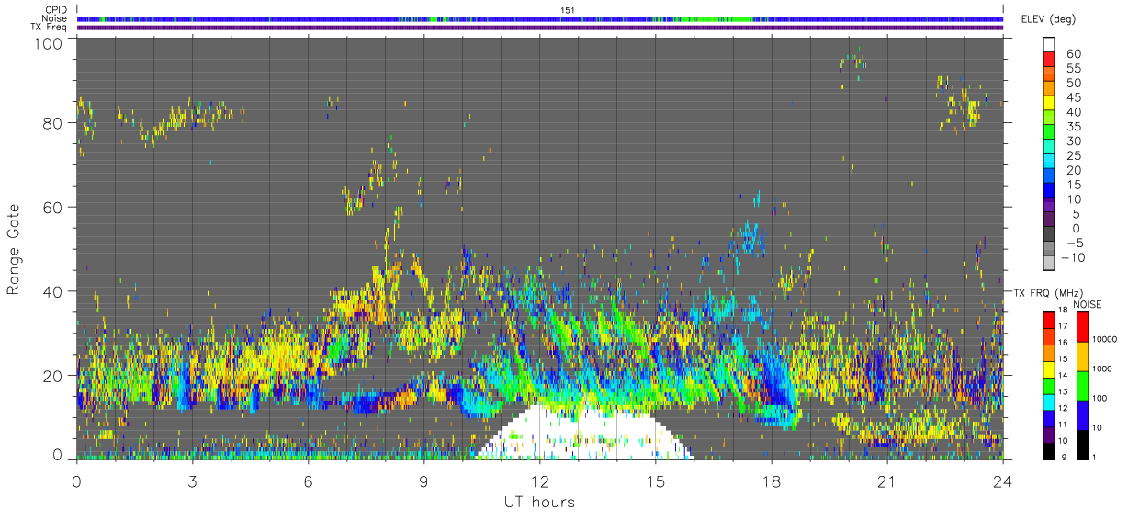Click the y-axis tick label '100'

50,43
